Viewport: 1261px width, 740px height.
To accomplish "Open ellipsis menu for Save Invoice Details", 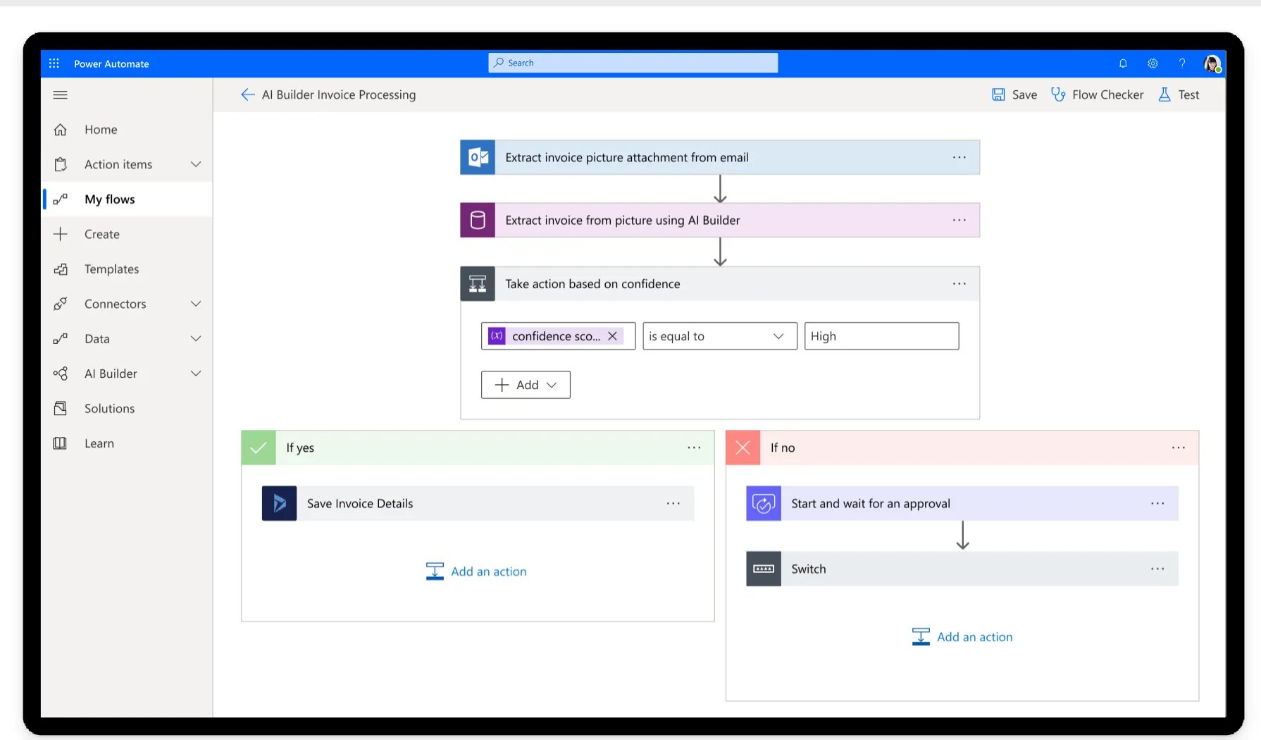I will click(673, 503).
